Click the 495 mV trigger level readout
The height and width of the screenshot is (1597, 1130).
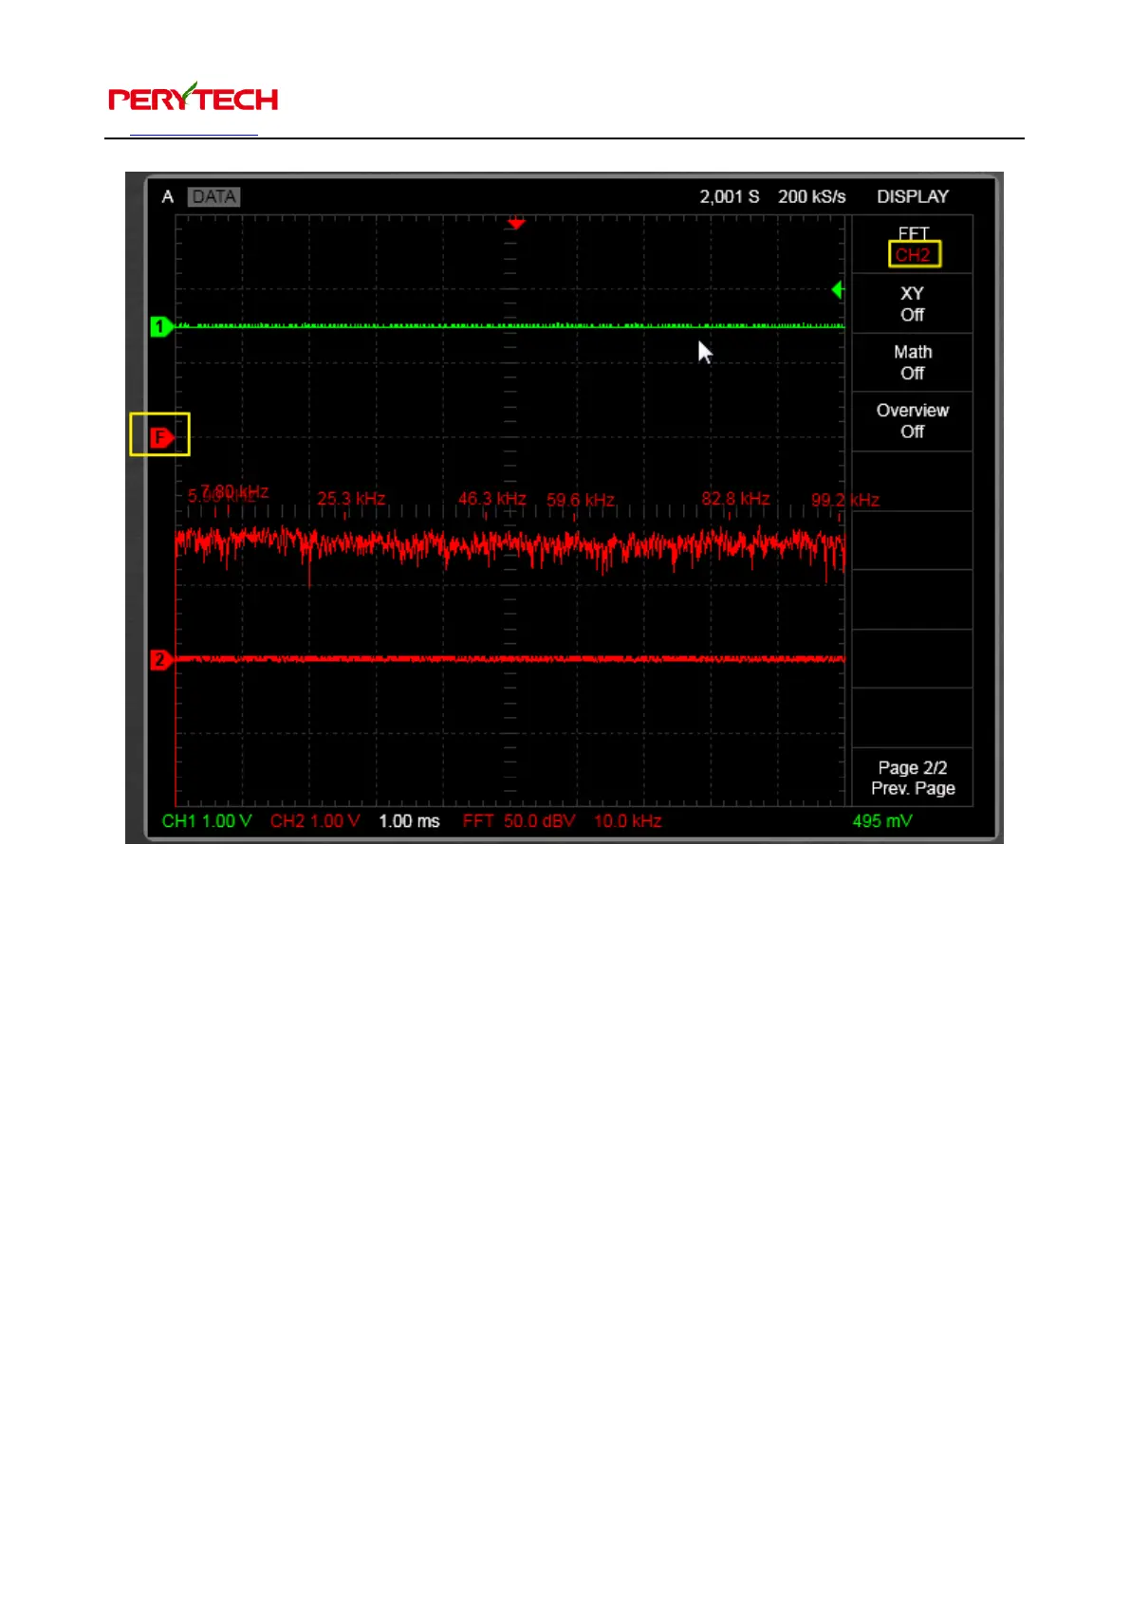pos(881,821)
